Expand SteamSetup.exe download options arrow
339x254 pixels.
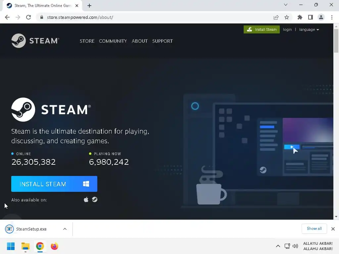click(x=65, y=229)
